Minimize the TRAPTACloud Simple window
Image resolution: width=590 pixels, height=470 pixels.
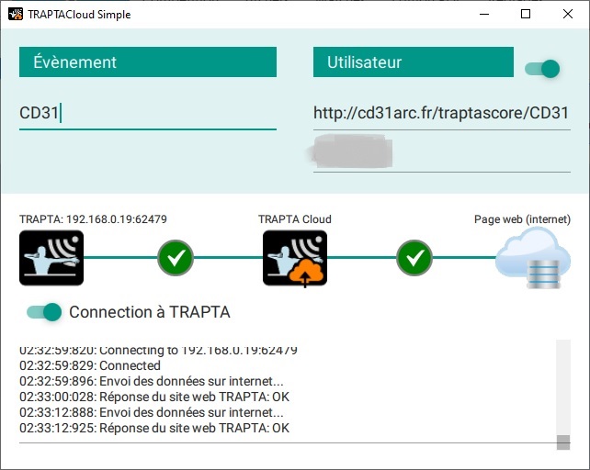483,14
